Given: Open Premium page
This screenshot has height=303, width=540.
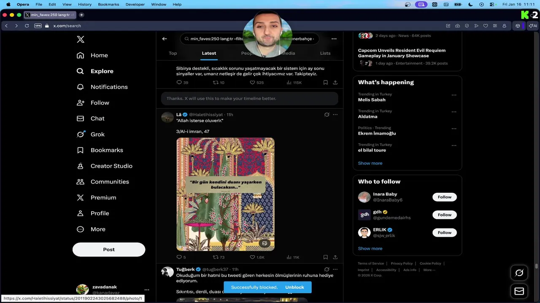Looking at the screenshot, I should coord(96,197).
